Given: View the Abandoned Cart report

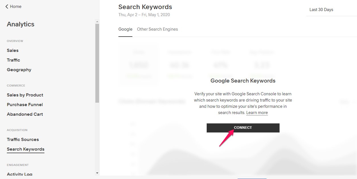Looking at the screenshot, I should click(x=25, y=114).
